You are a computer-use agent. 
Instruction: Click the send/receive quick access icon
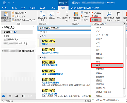pyautogui.click(x=5, y=3)
